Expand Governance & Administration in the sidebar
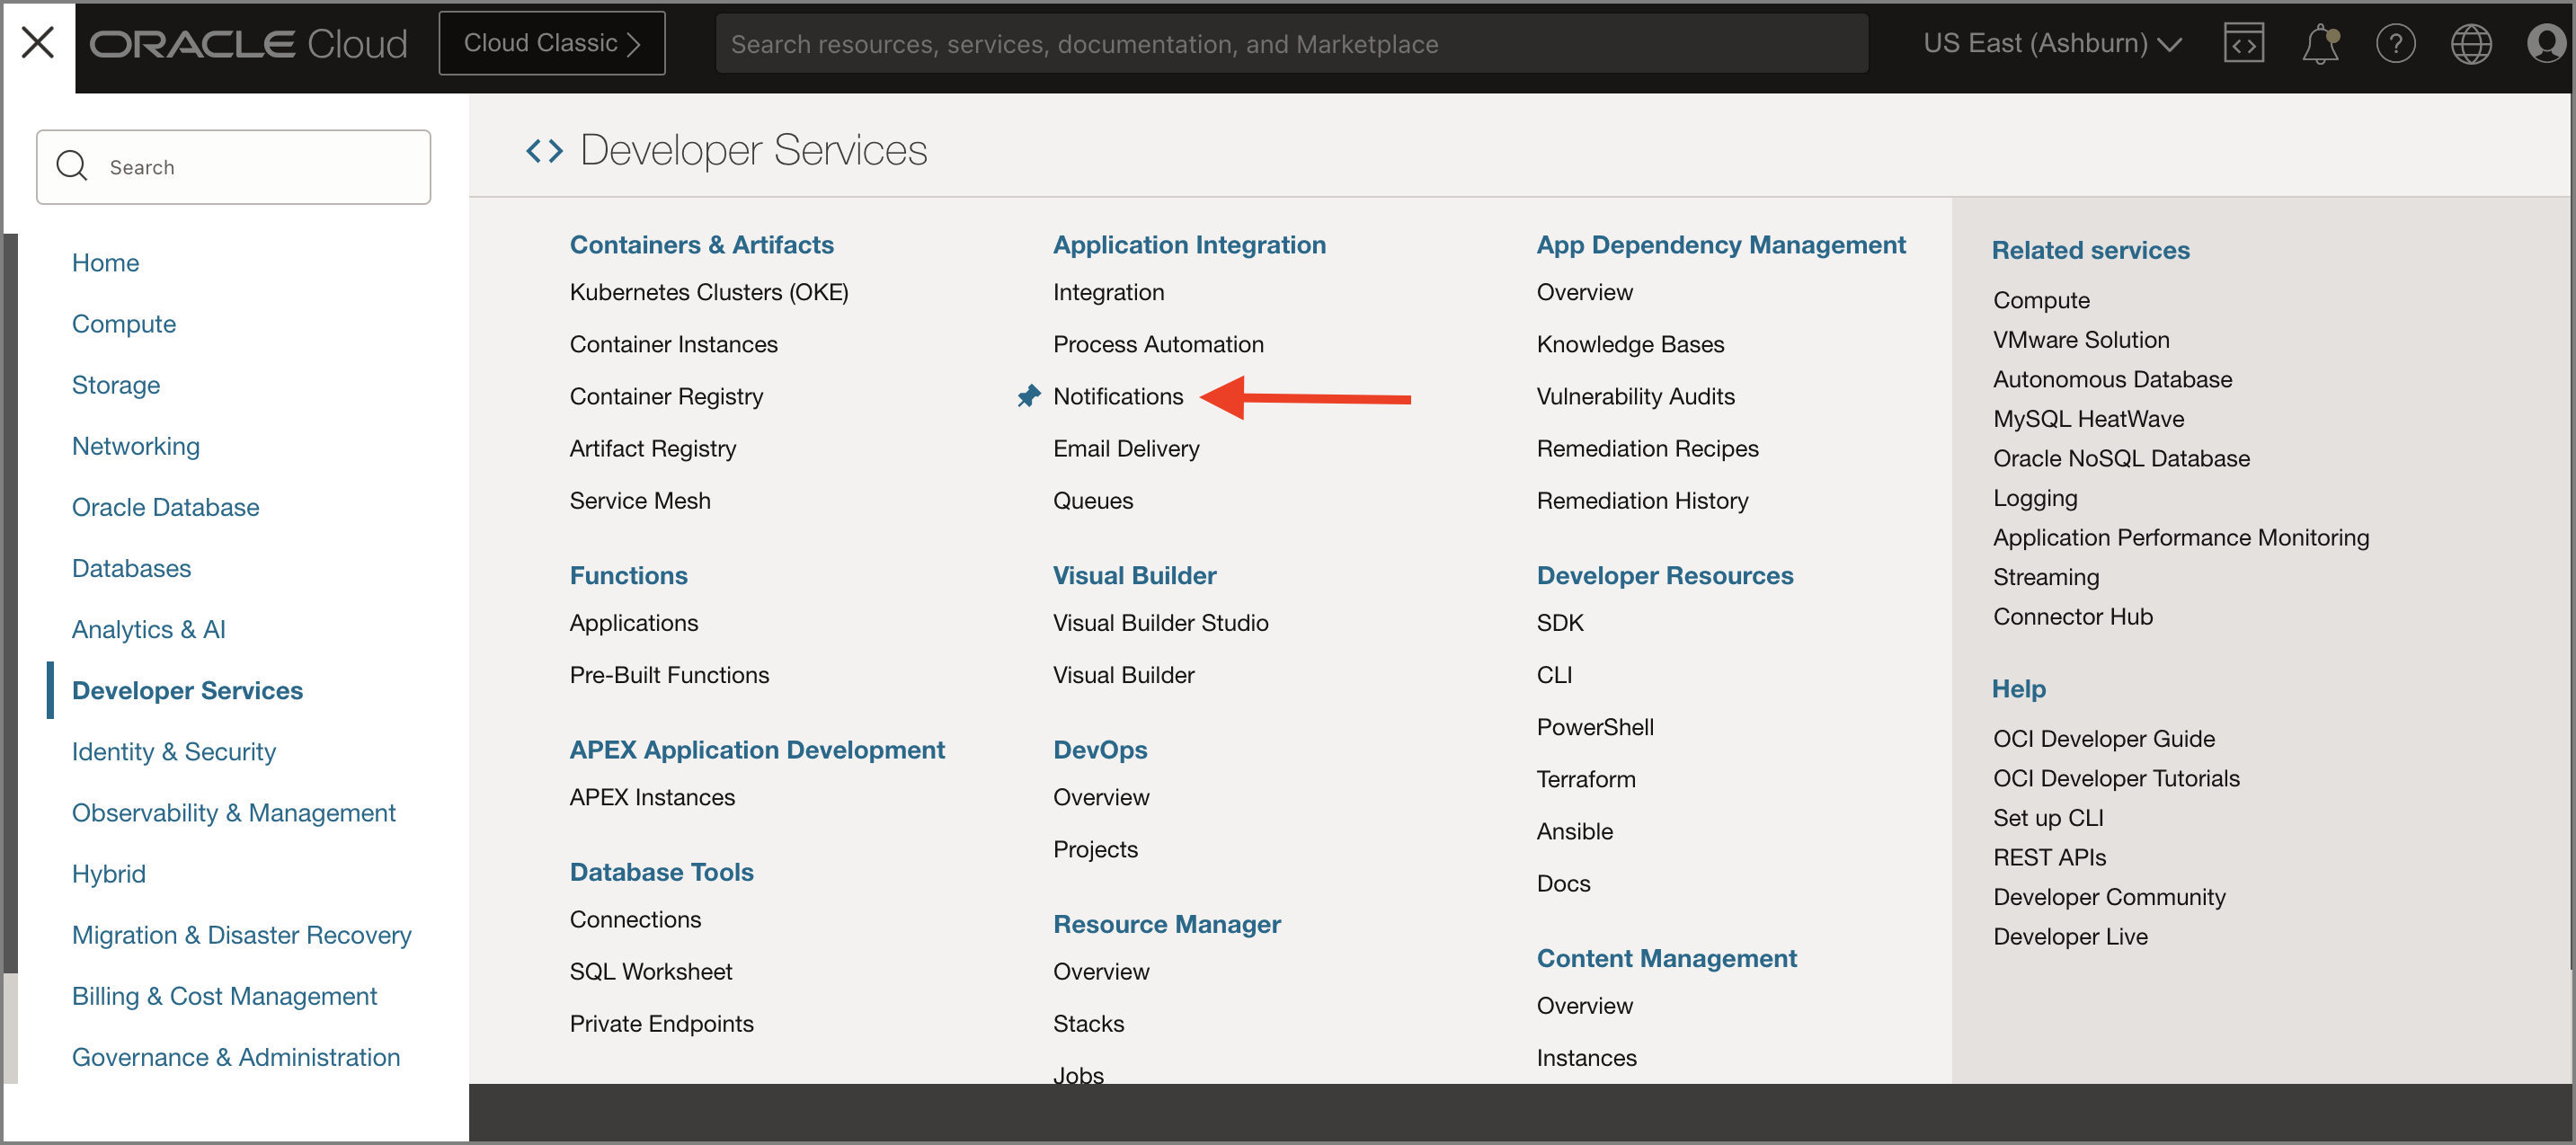The image size is (2576, 1145). click(x=236, y=1057)
